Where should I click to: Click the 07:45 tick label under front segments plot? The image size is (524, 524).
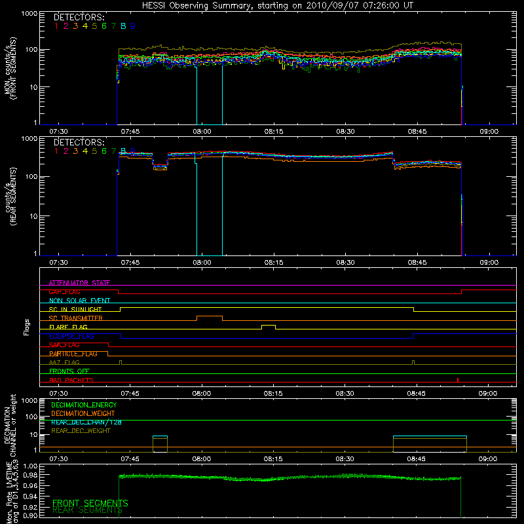[130, 132]
